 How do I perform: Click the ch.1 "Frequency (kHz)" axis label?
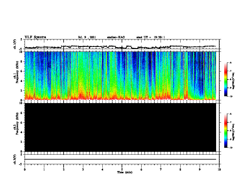[17, 73]
